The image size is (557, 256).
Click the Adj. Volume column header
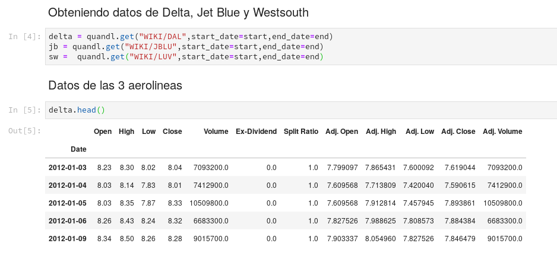click(x=502, y=132)
